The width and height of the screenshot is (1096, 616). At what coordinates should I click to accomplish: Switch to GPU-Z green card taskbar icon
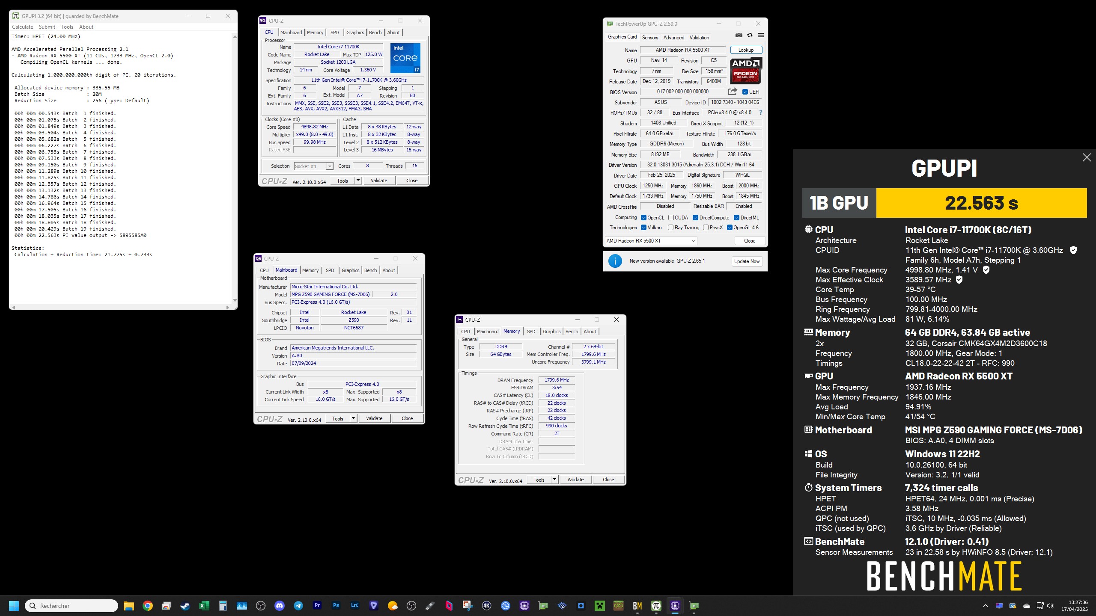(694, 606)
